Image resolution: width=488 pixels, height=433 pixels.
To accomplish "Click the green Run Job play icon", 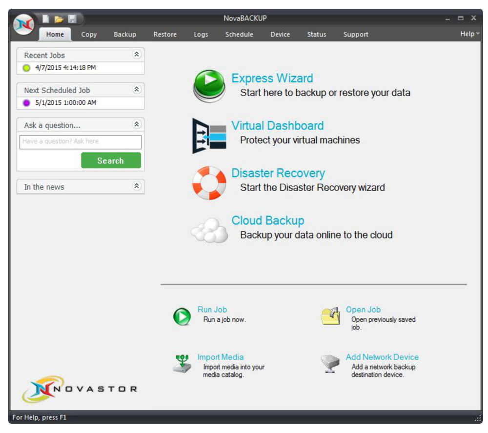I will (x=182, y=316).
